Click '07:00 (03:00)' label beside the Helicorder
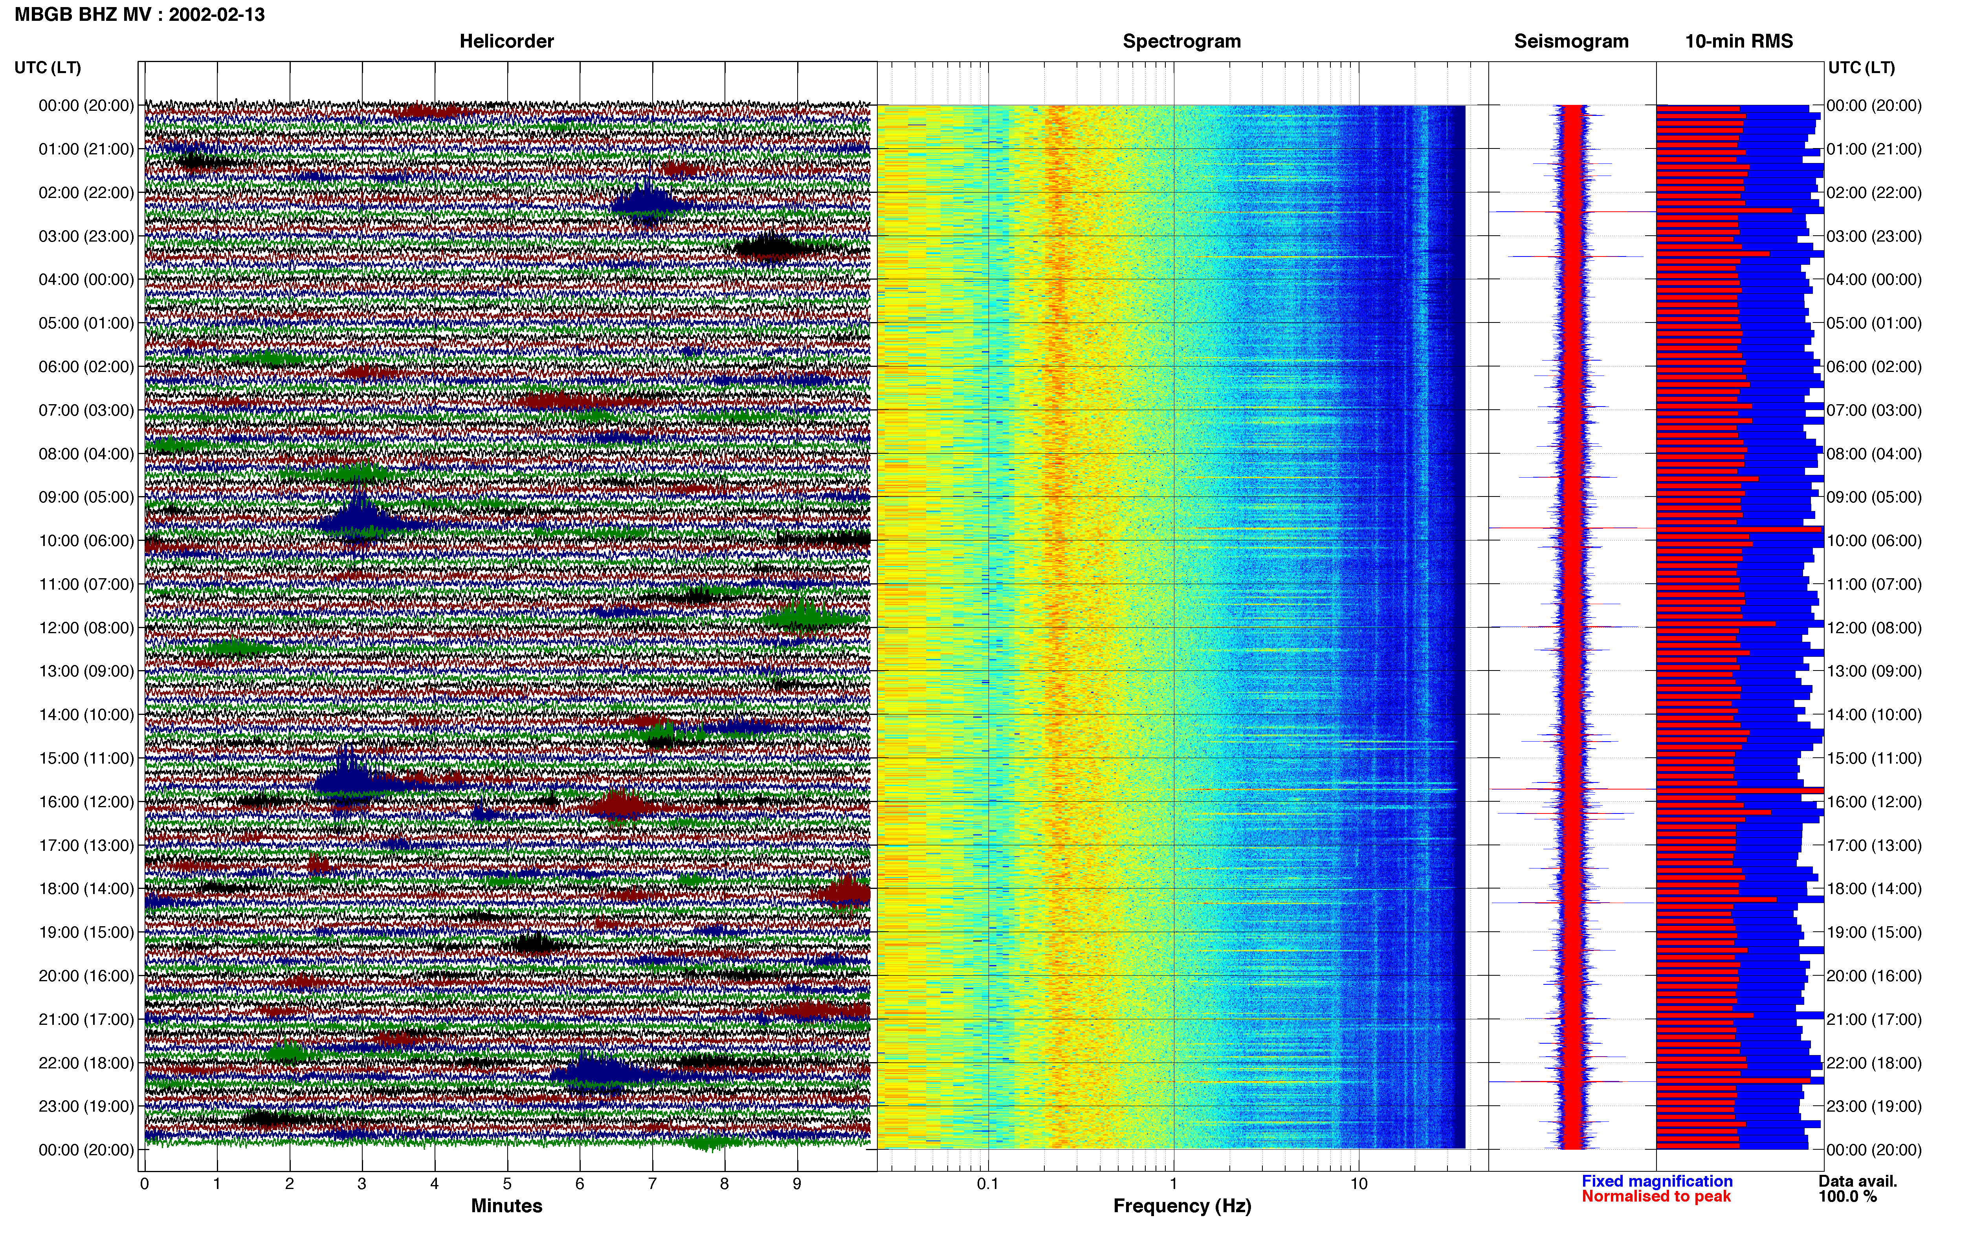Image resolution: width=1972 pixels, height=1233 pixels. (x=86, y=410)
